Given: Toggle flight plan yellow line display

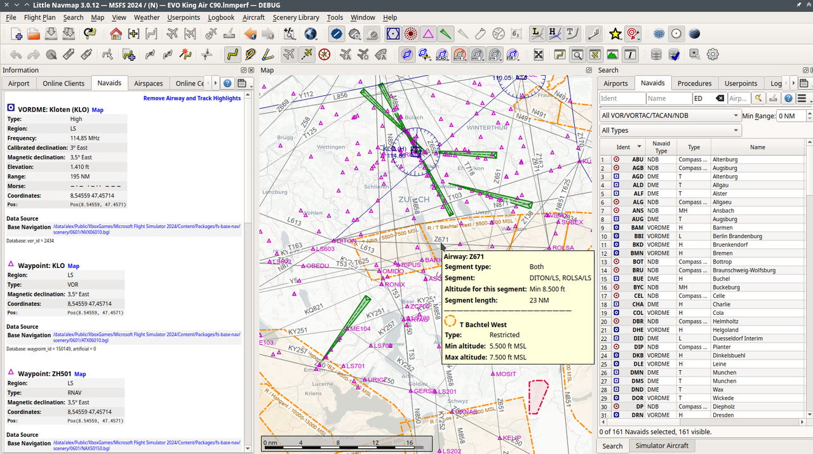Looking at the screenshot, I should point(232,55).
